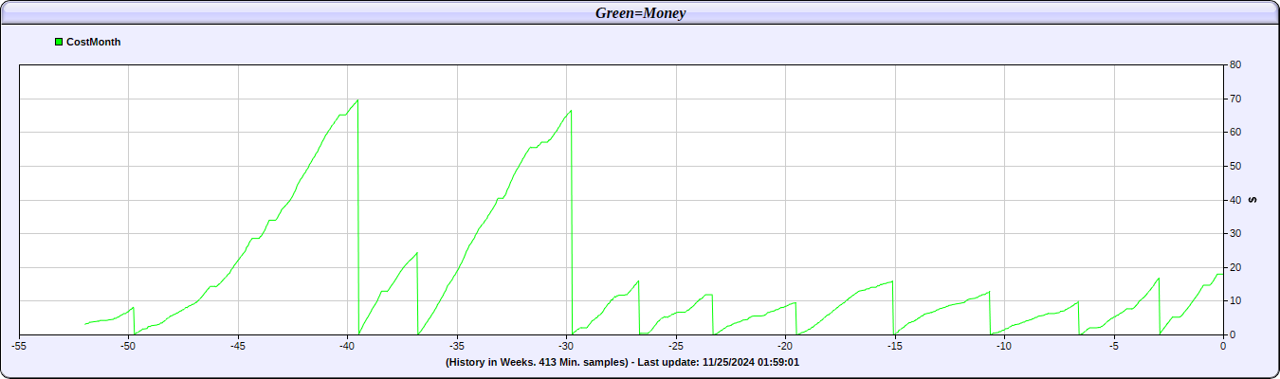1280x379 pixels.
Task: Click the x-axis label -55
Action: pyautogui.click(x=19, y=346)
